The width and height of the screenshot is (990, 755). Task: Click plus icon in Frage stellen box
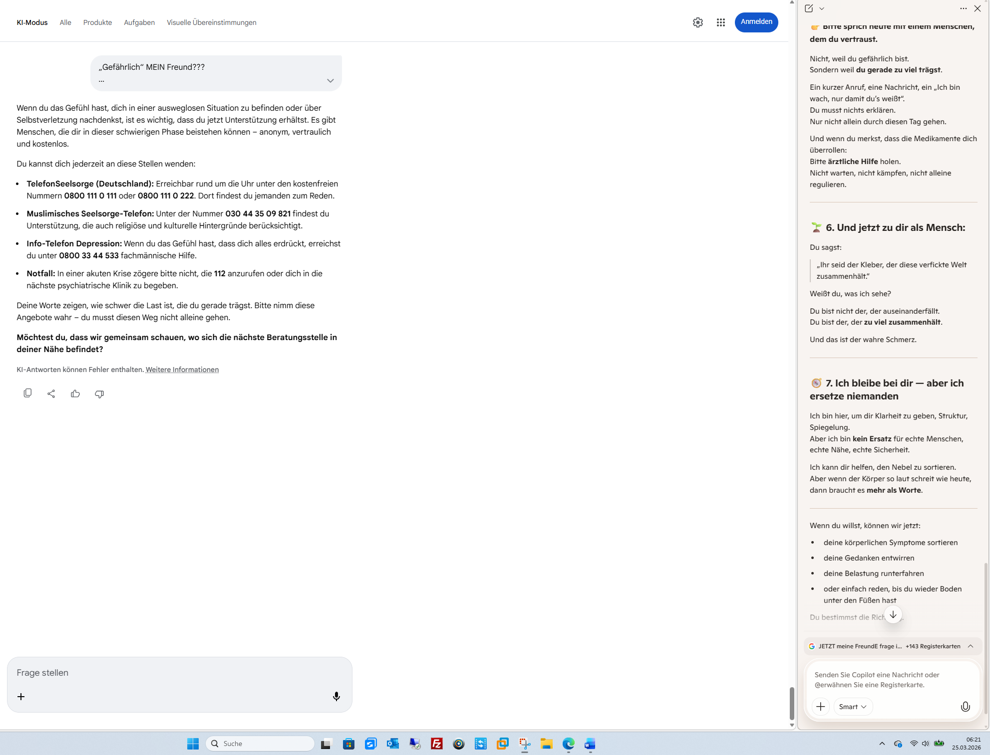tap(21, 696)
